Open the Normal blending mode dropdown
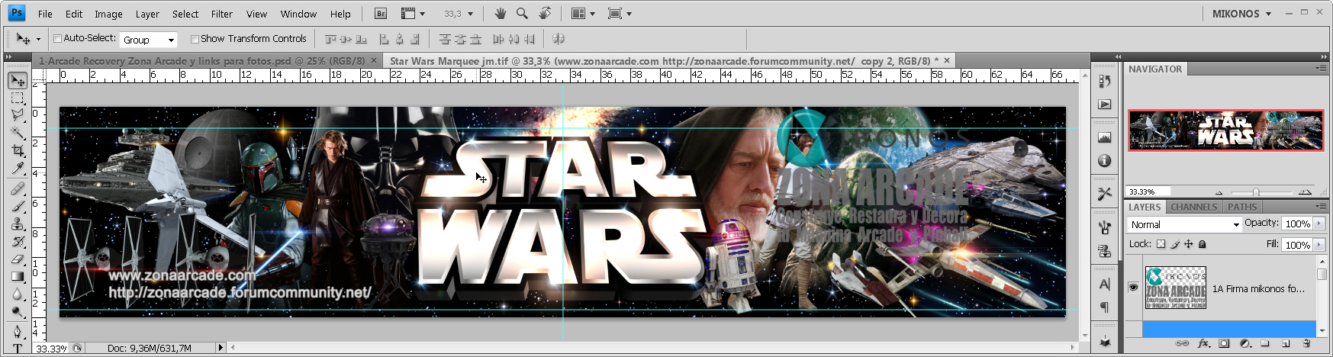Image resolution: width=1333 pixels, height=357 pixels. [x=1184, y=224]
